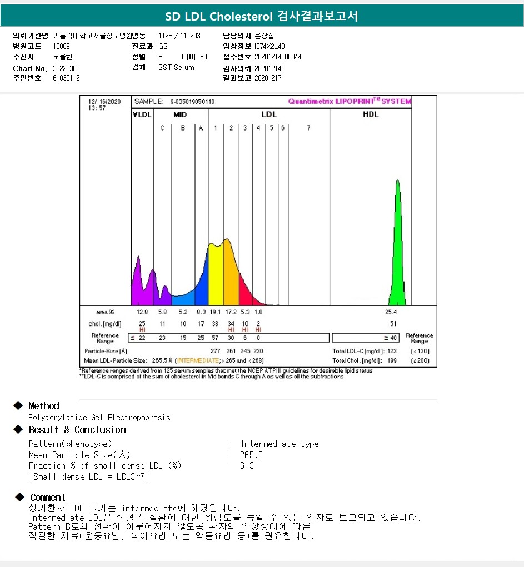This screenshot has height=567, width=524.
Task: Select the MID sub-band label 'B'
Action: (183, 128)
